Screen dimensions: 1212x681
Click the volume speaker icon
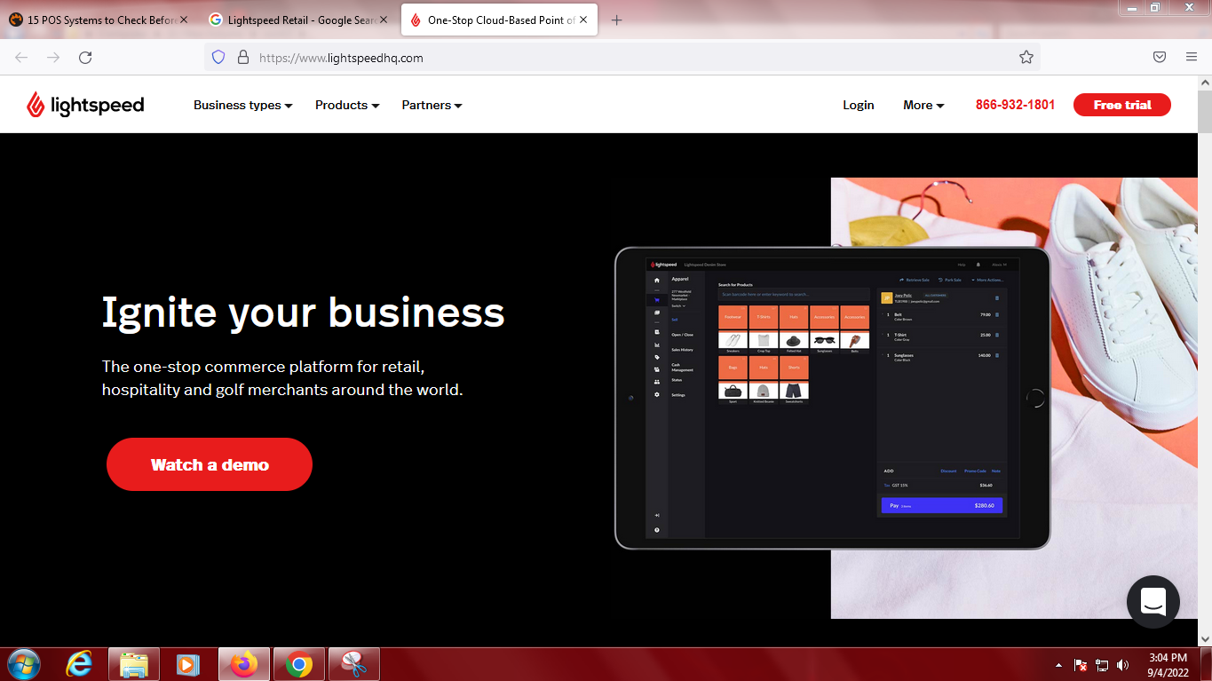coord(1123,664)
